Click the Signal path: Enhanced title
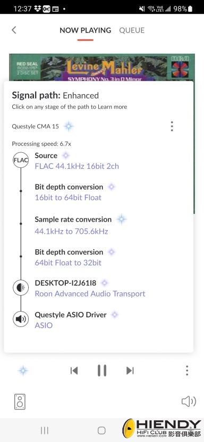The height and width of the screenshot is (442, 204). point(55,95)
